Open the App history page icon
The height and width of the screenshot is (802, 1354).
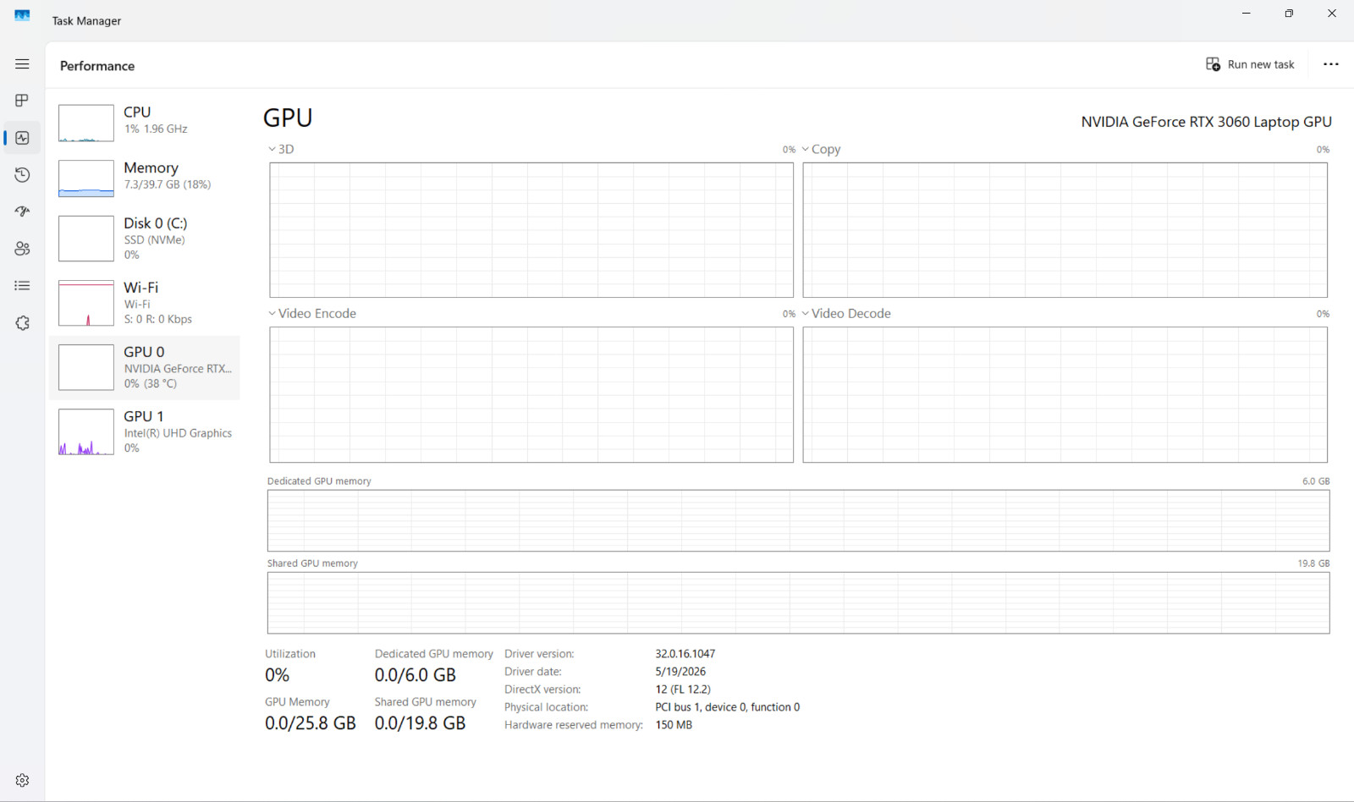click(x=22, y=175)
